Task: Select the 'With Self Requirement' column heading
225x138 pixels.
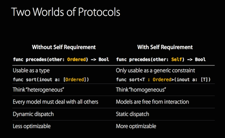Action: click(x=165, y=47)
